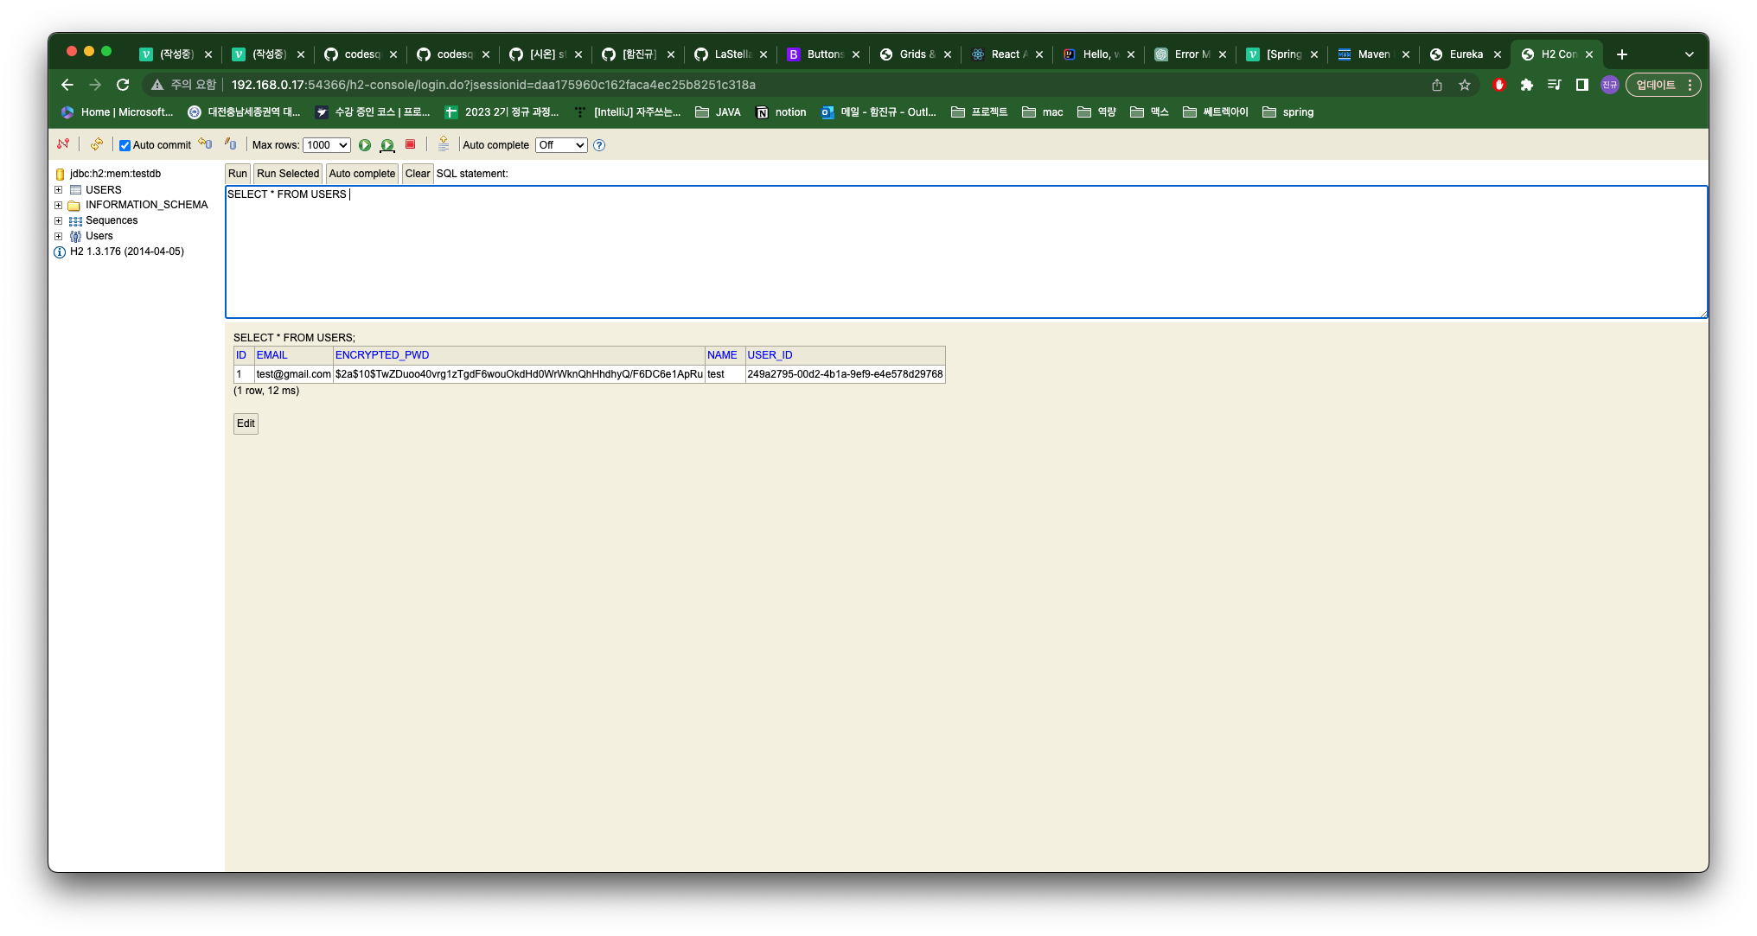Click the Commit icon before Max rows
This screenshot has height=936, width=1757.
click(x=230, y=144)
